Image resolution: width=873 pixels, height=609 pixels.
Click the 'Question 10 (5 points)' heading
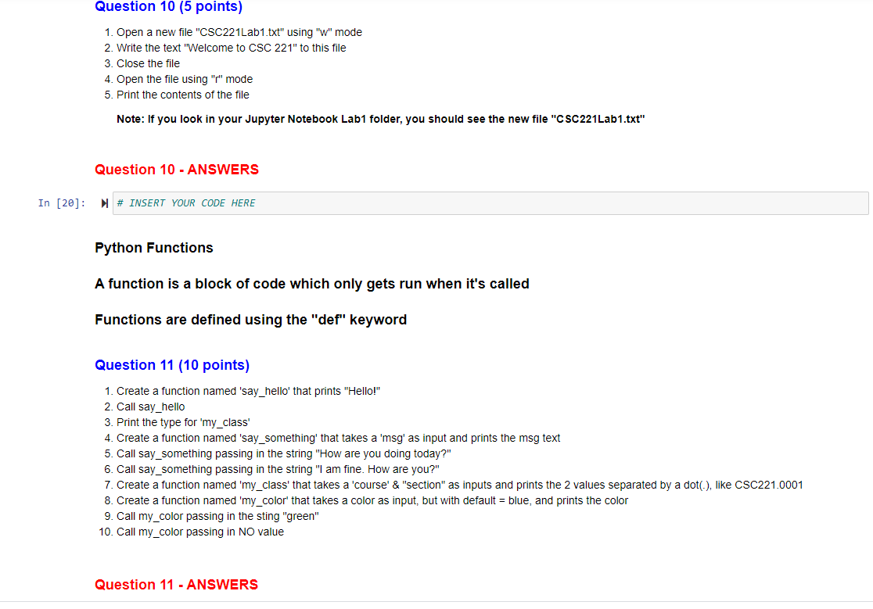[168, 7]
